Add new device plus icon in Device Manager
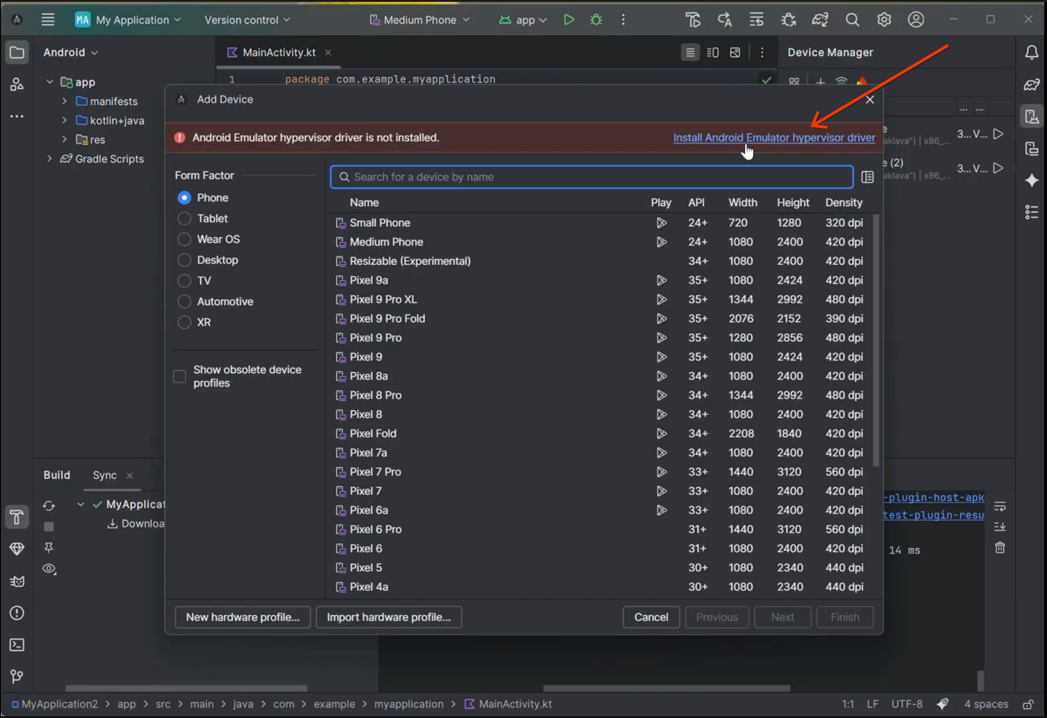 click(820, 82)
